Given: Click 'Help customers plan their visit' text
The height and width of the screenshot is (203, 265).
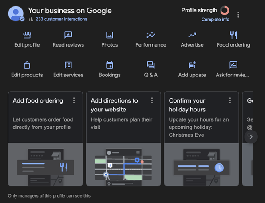Looking at the screenshot, I should coord(122,123).
